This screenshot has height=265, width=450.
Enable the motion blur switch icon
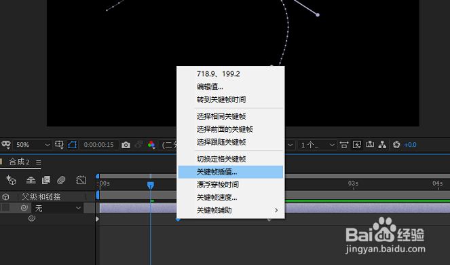click(x=61, y=180)
